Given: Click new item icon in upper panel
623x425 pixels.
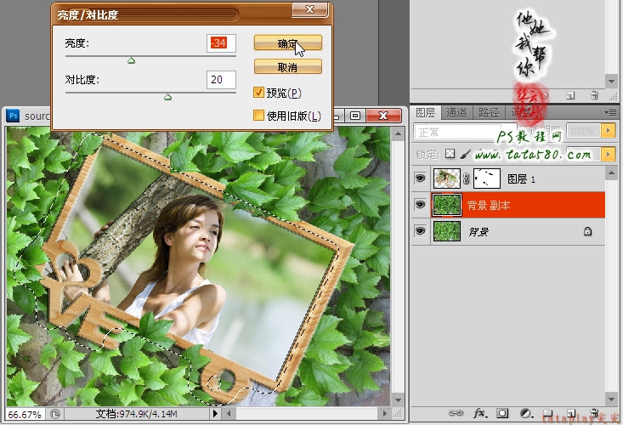Looking at the screenshot, I should click(x=570, y=95).
